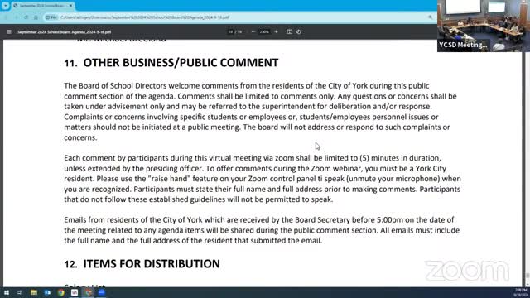Reload the browser page
Screen dimensions: 530x298
[26, 17]
